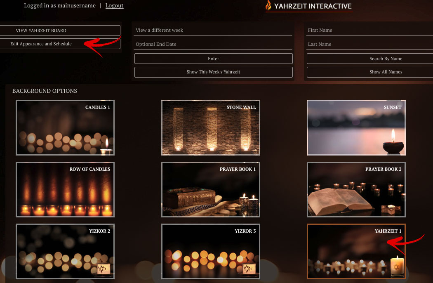This screenshot has height=283, width=433.
Task: Choose the Prayer Book 1 background
Action: point(211,190)
